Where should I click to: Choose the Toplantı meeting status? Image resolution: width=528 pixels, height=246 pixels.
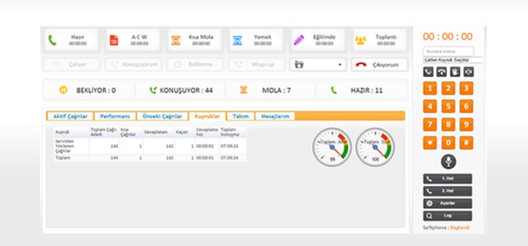(x=379, y=40)
